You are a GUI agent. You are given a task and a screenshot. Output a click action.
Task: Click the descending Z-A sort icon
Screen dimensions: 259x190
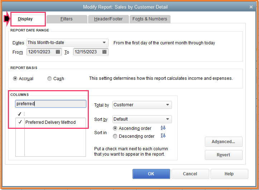(163, 136)
